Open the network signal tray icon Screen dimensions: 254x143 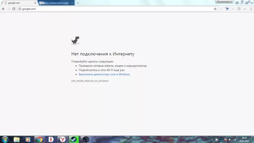pos(235,140)
